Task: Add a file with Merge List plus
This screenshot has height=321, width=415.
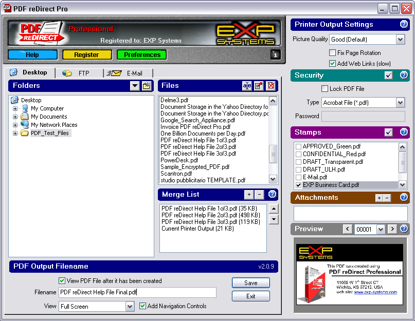Action: (249, 195)
